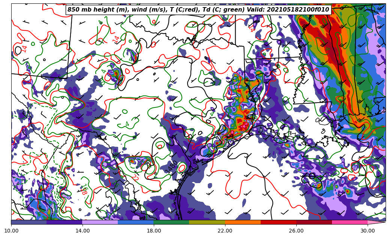The image size is (389, 237).
Task: Click the 10.00 colorbar tick label
Action: coord(11,231)
